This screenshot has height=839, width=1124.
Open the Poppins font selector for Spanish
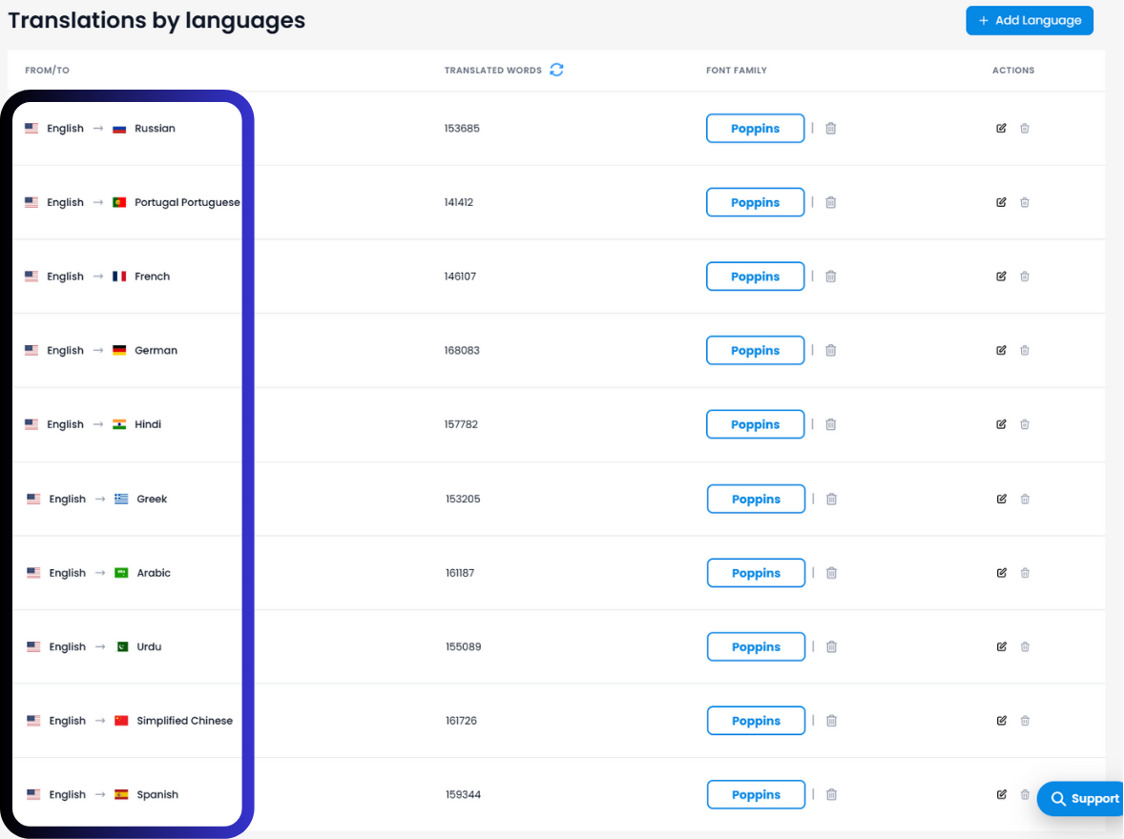click(x=756, y=794)
